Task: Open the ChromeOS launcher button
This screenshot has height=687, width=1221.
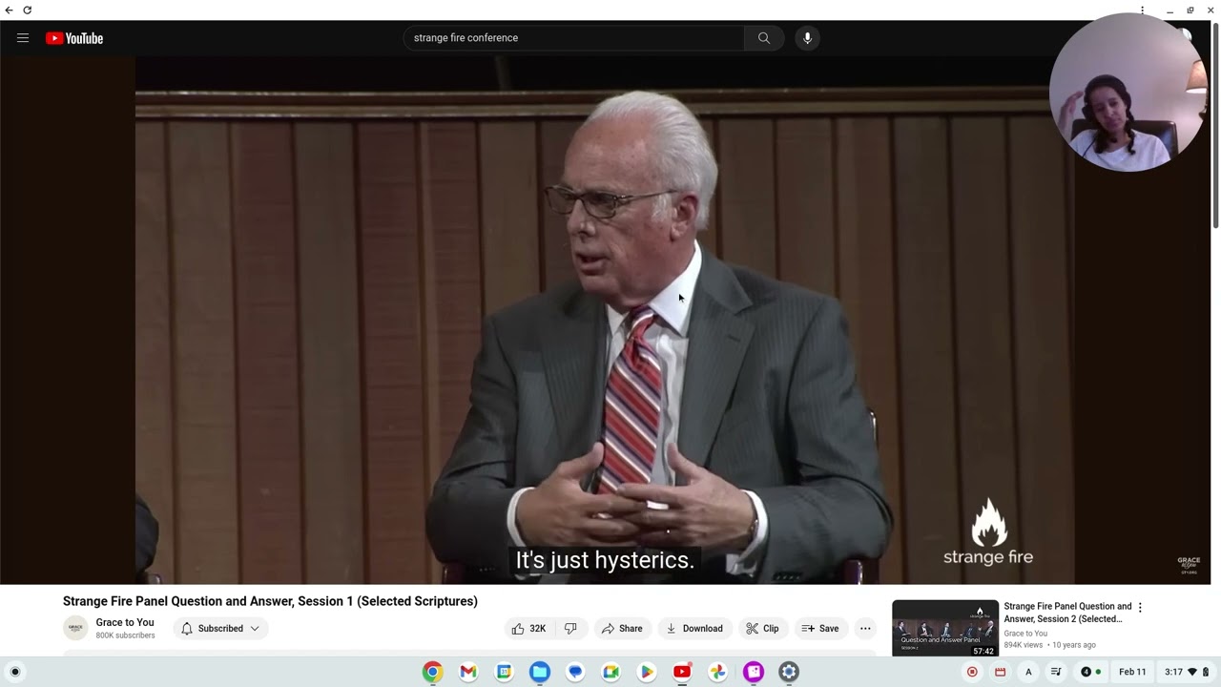Action: pos(14,672)
